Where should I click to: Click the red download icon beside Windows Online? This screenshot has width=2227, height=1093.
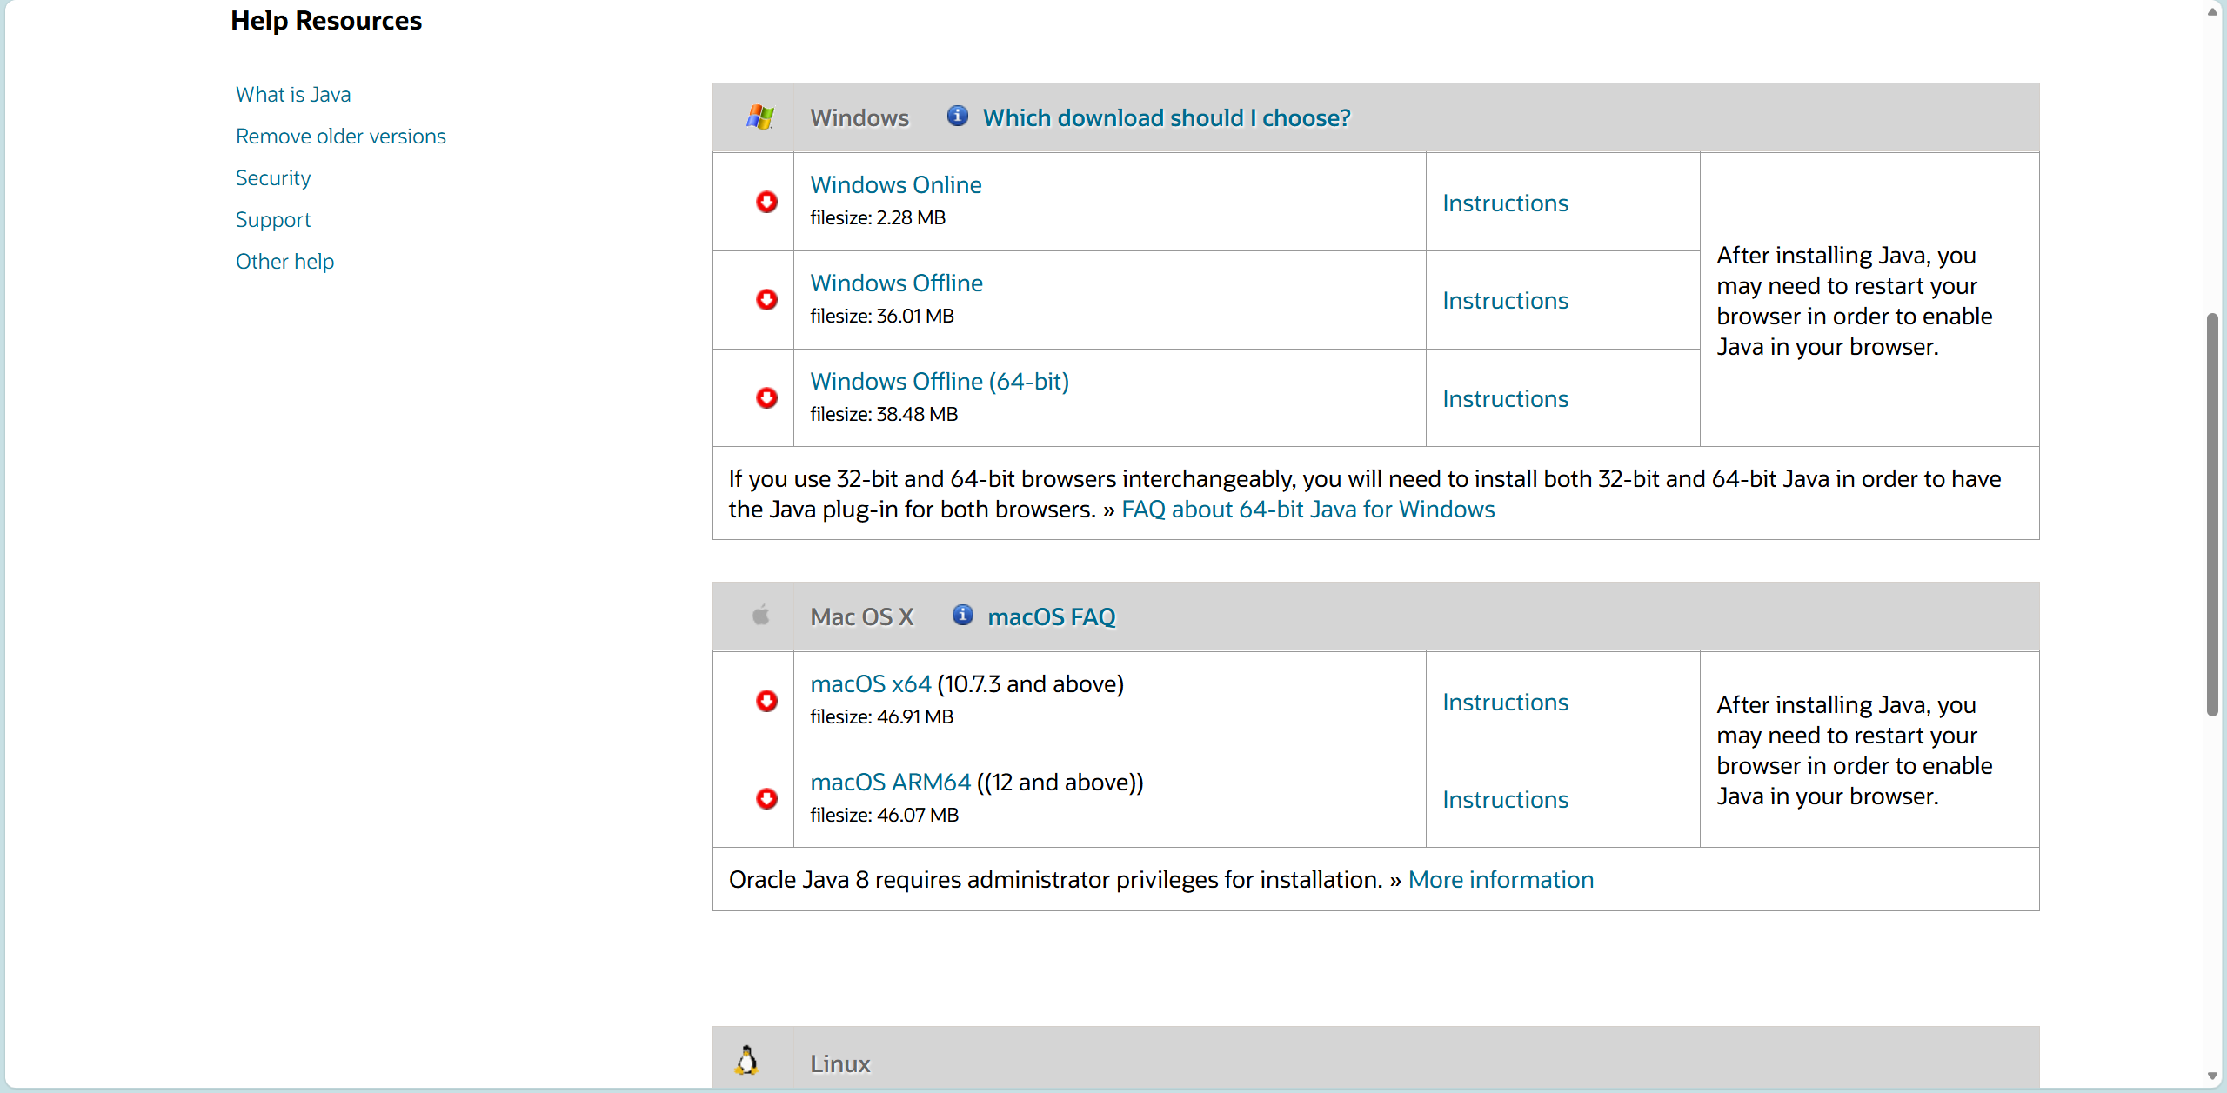coord(766,202)
